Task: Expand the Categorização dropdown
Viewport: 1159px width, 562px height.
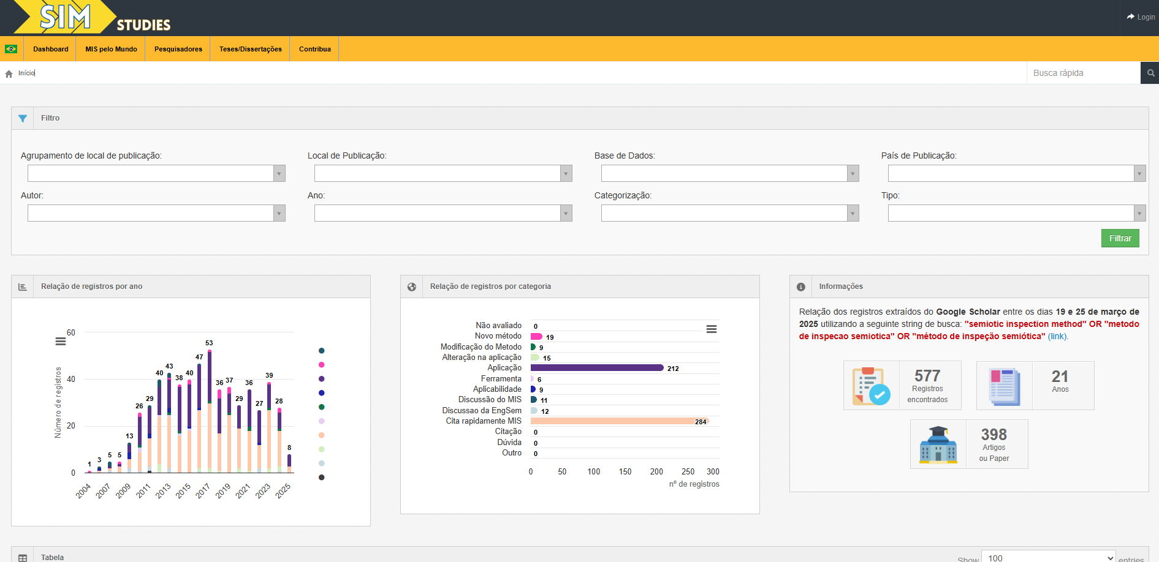Action: coord(853,214)
